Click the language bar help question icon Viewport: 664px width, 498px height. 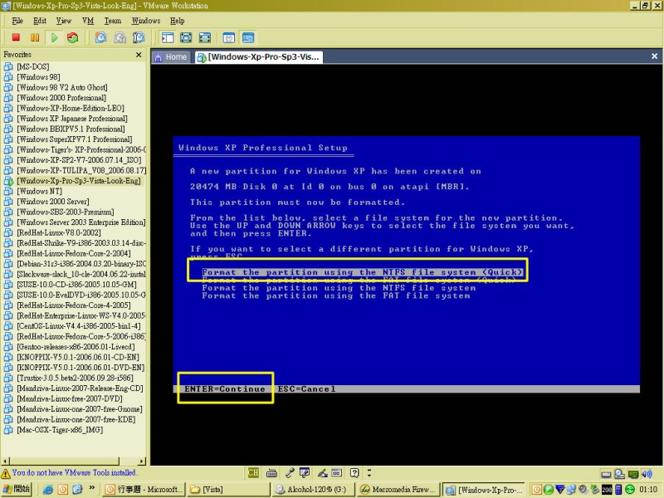point(354,472)
